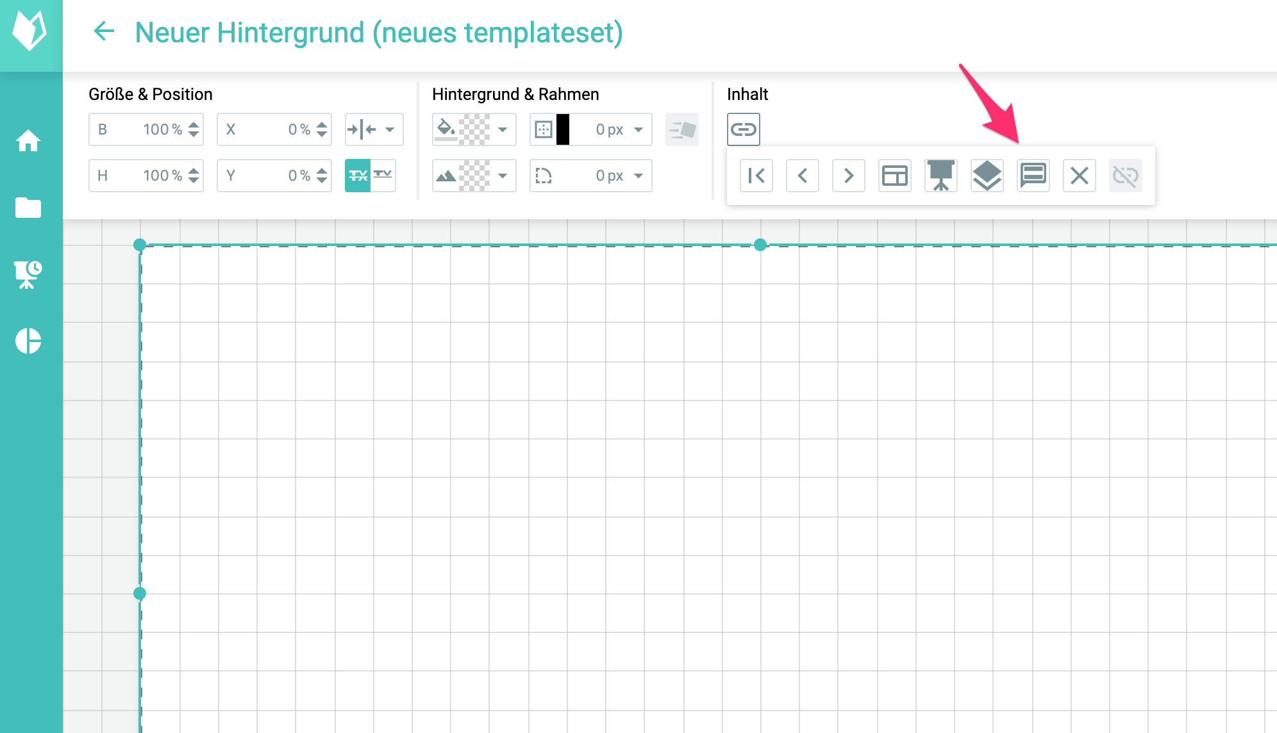Click the width B input field
Screen dimensions: 1277x733
click(146, 129)
